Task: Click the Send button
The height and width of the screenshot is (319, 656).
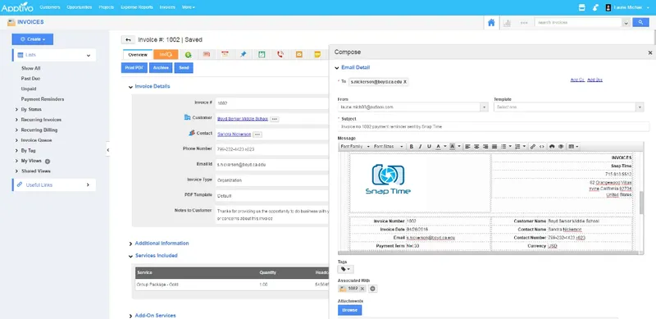Action: tap(184, 68)
